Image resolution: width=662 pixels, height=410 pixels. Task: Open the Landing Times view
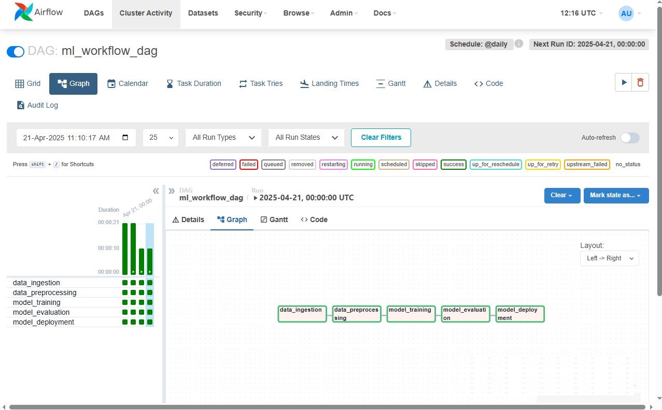point(329,84)
